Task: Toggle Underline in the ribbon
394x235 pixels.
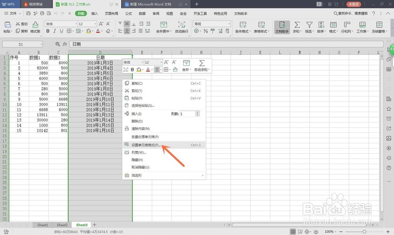Action: click(x=61, y=31)
